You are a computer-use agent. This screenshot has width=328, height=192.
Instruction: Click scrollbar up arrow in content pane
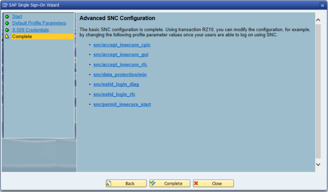318,20
